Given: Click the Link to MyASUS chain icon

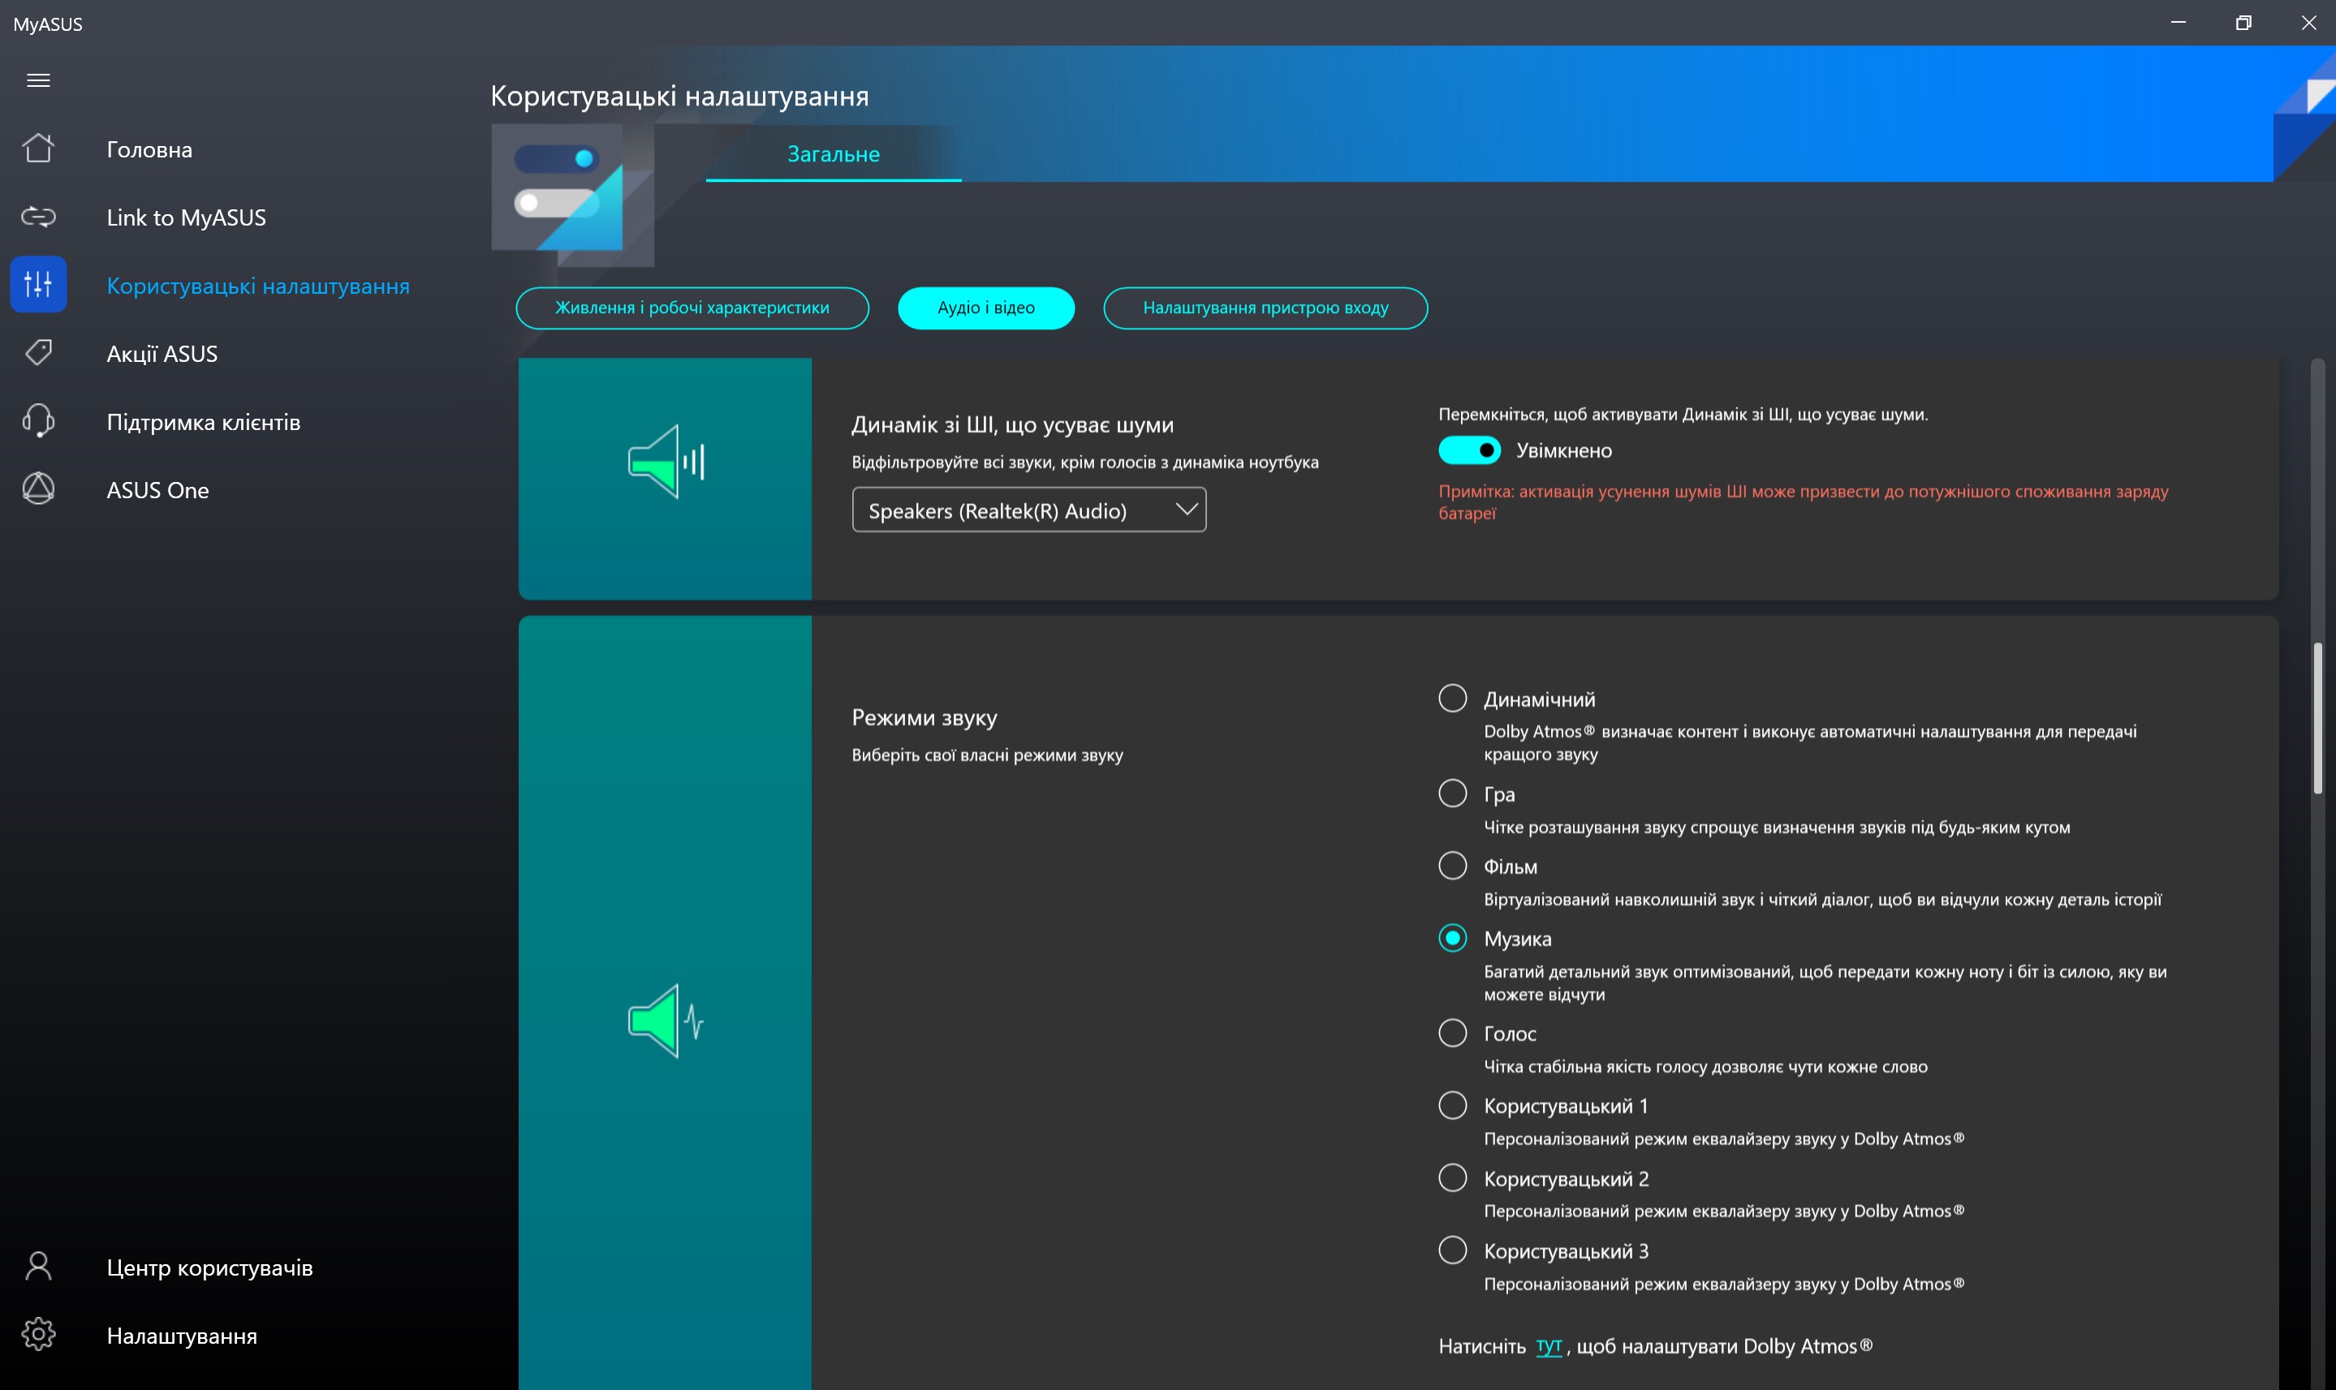Looking at the screenshot, I should tap(38, 217).
